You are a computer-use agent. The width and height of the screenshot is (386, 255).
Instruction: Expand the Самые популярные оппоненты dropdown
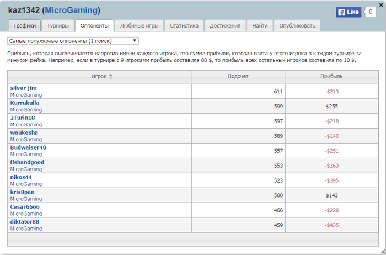(x=73, y=41)
